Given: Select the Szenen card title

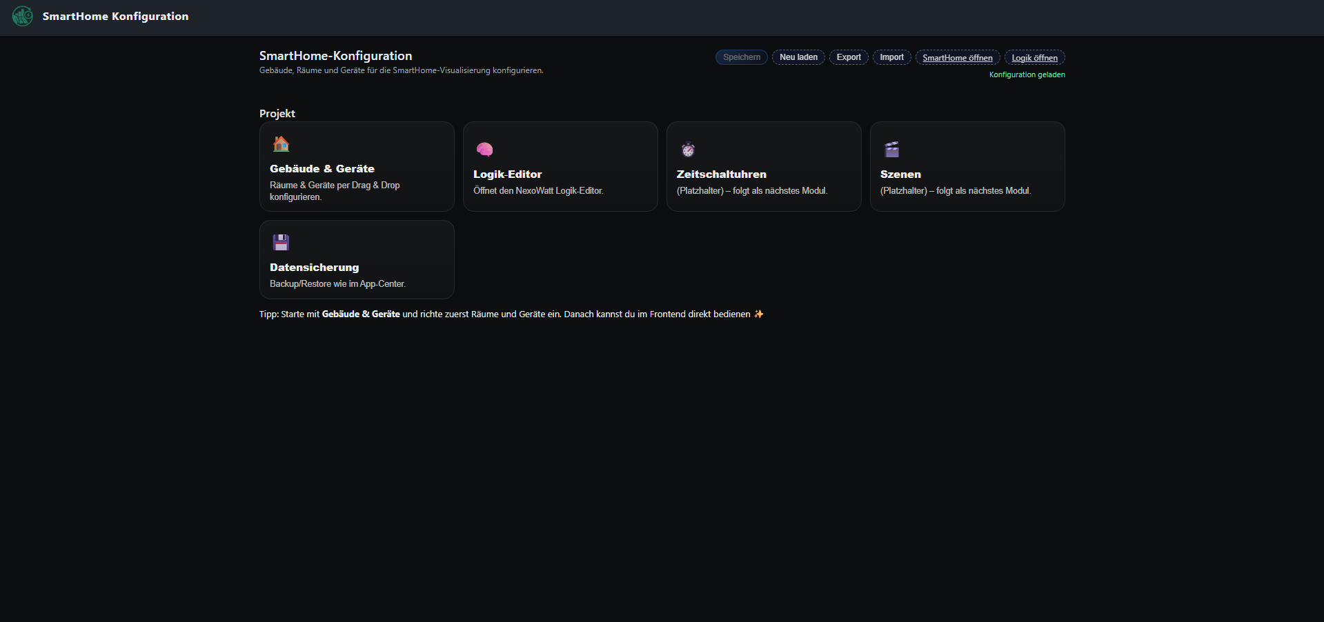Looking at the screenshot, I should pos(900,174).
